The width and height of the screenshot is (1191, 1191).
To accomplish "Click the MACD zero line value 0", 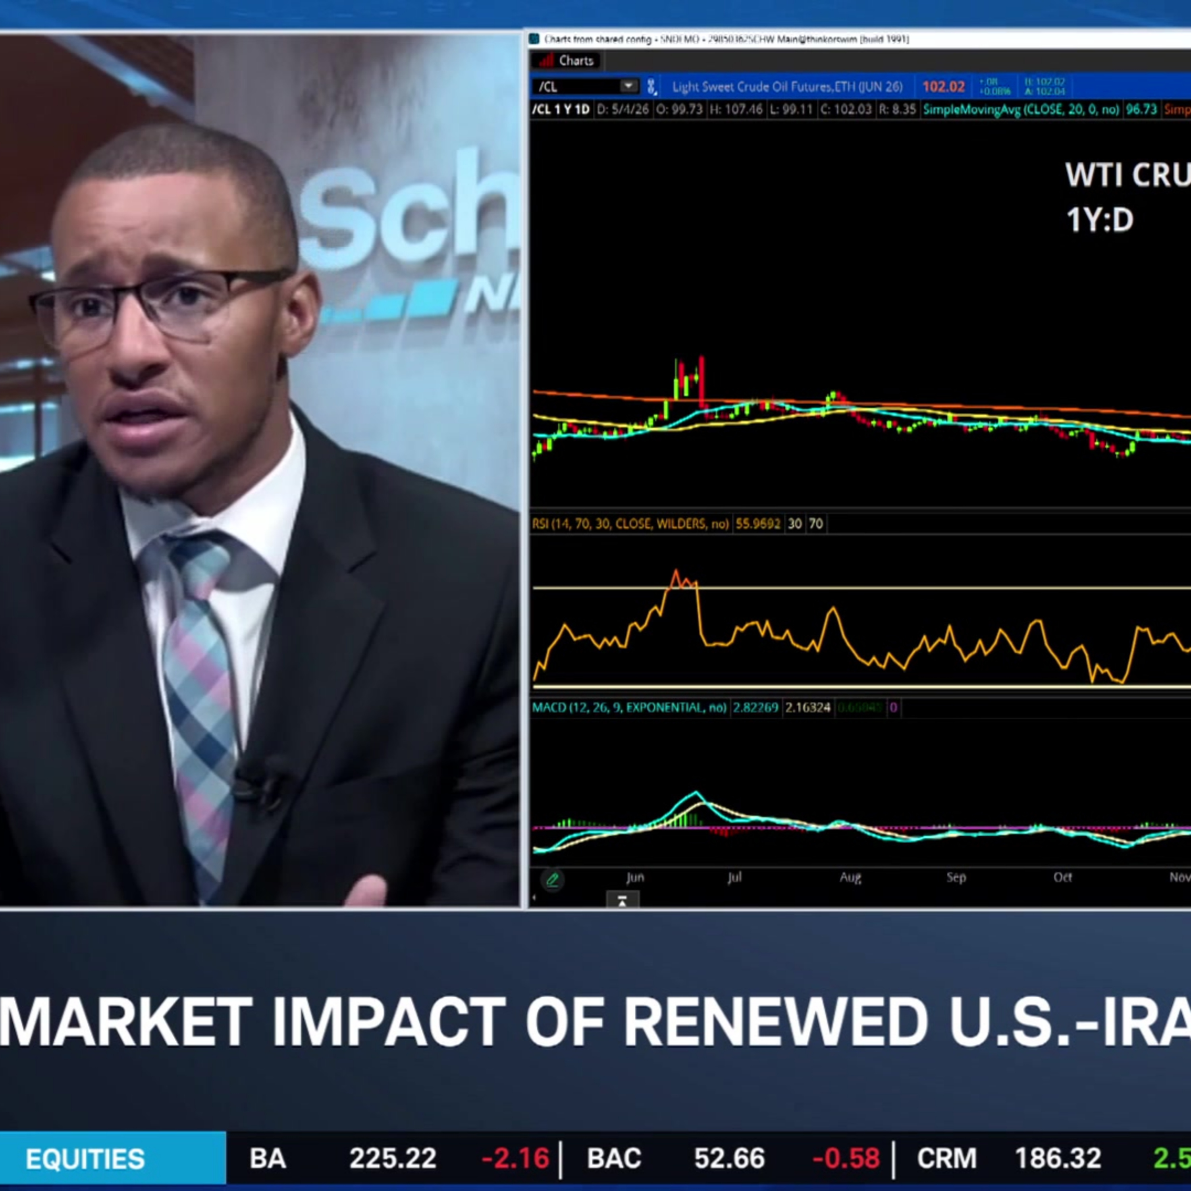I will (x=893, y=708).
